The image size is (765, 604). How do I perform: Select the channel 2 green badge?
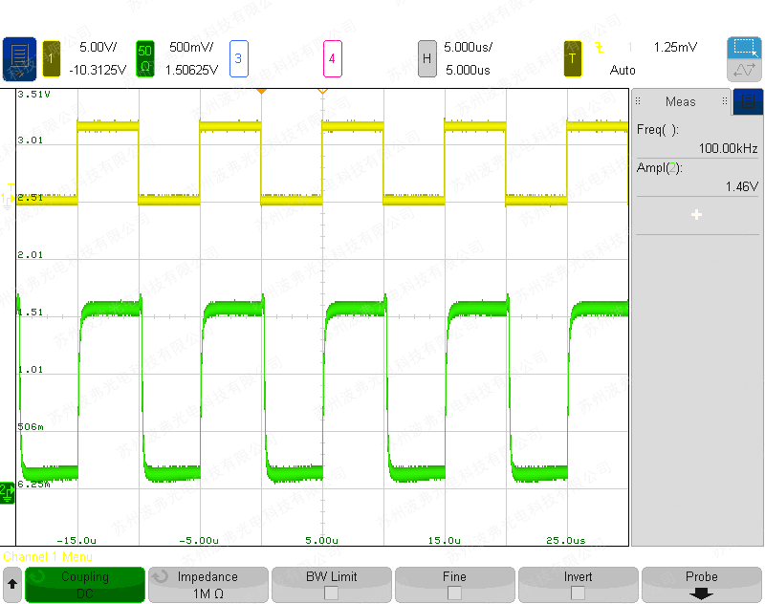click(x=145, y=58)
